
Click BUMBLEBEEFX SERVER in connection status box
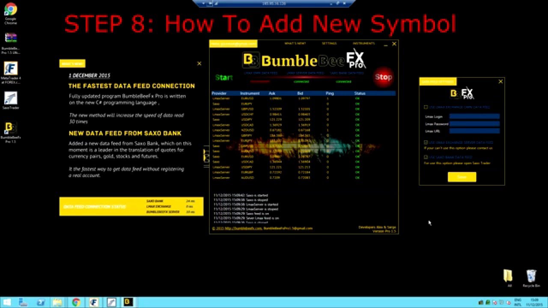(x=163, y=212)
